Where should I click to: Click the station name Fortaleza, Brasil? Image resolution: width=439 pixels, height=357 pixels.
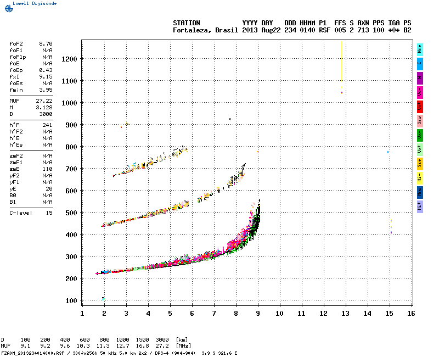(205, 30)
